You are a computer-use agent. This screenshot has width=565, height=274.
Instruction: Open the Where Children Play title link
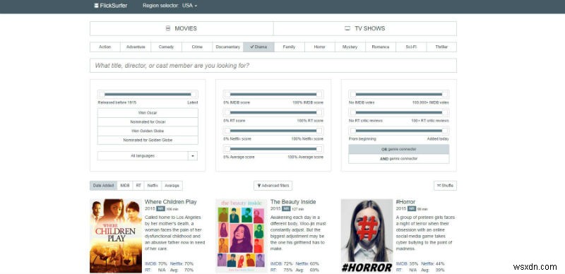(170, 202)
